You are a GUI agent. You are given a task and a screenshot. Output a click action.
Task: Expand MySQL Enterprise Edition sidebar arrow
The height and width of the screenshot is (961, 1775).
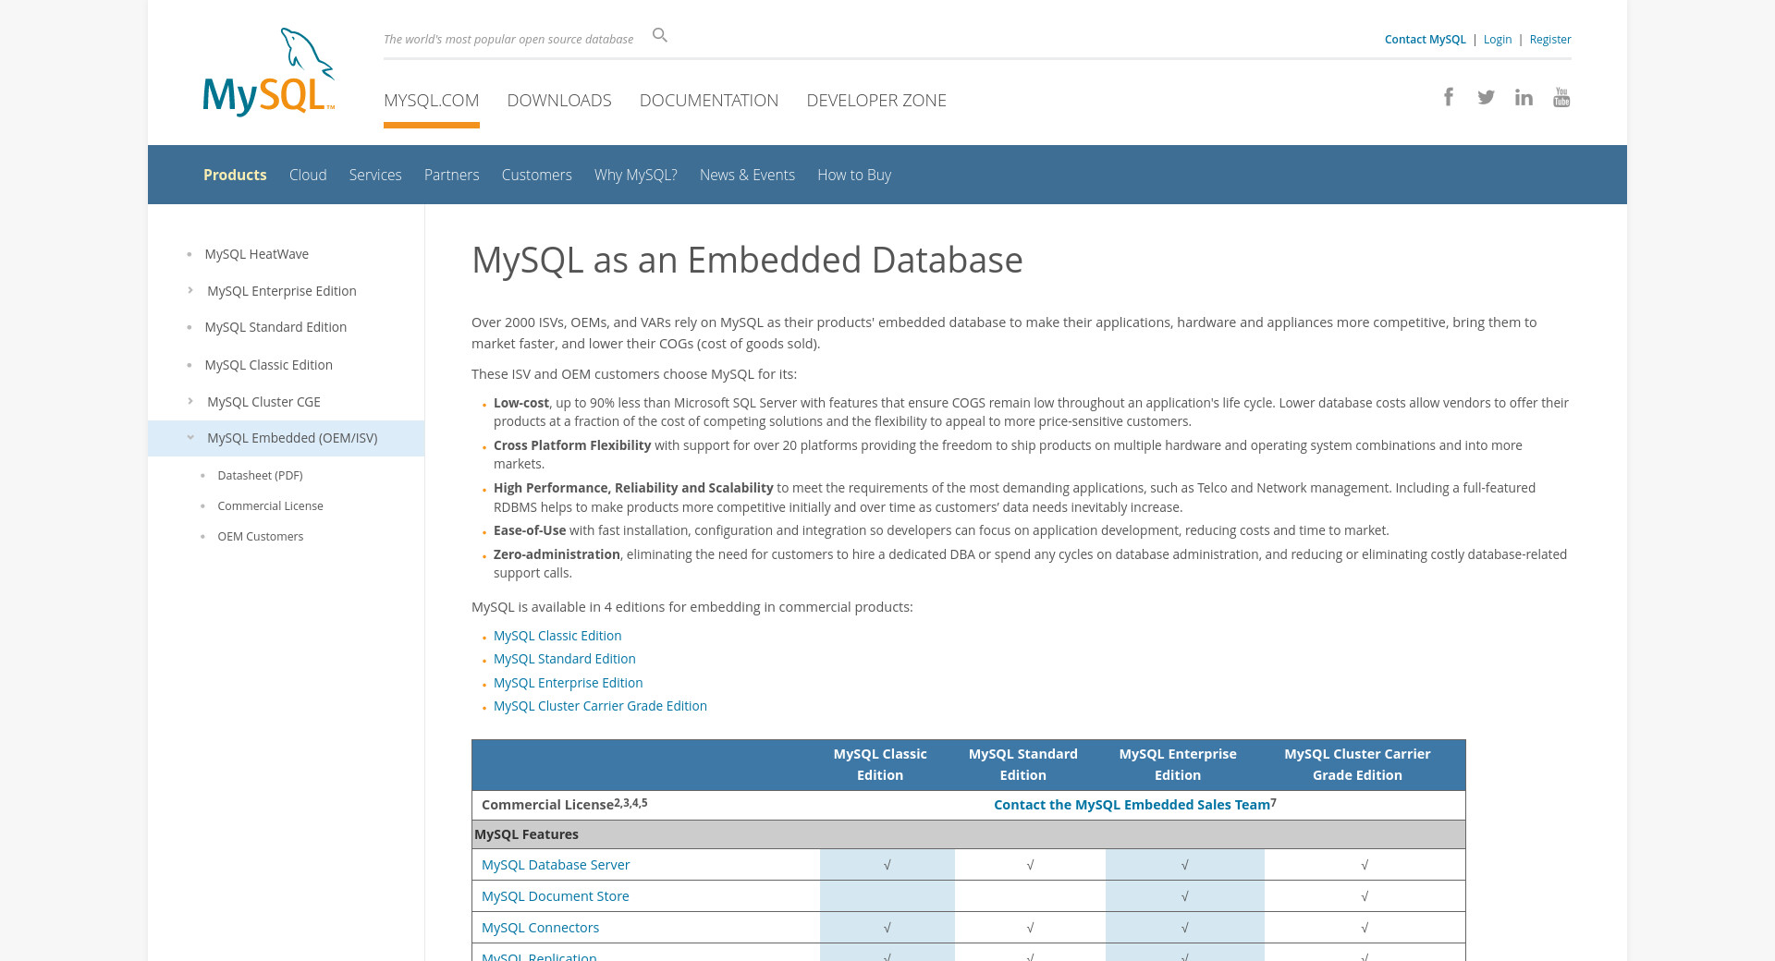tap(190, 290)
